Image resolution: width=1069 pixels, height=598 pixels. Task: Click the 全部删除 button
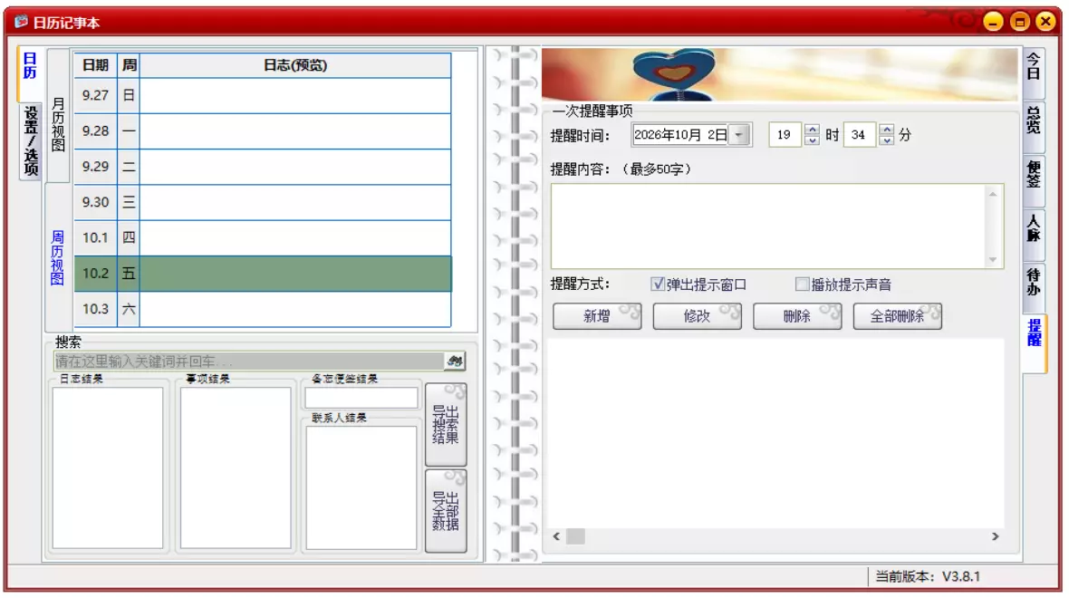click(x=897, y=316)
